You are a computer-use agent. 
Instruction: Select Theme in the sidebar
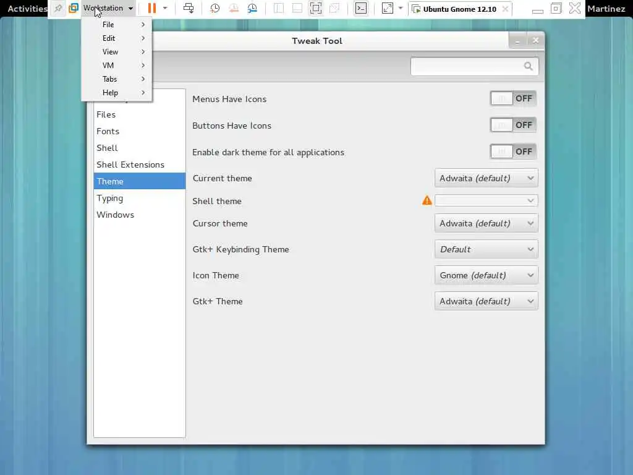click(x=139, y=181)
